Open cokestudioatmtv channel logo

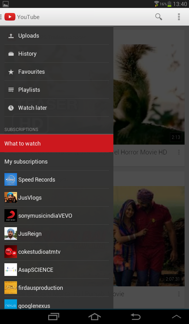tap(11, 252)
